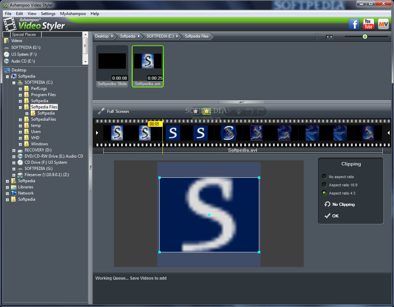Click the flip horizontal mirror icon
The width and height of the screenshot is (394, 307).
[x=228, y=111]
